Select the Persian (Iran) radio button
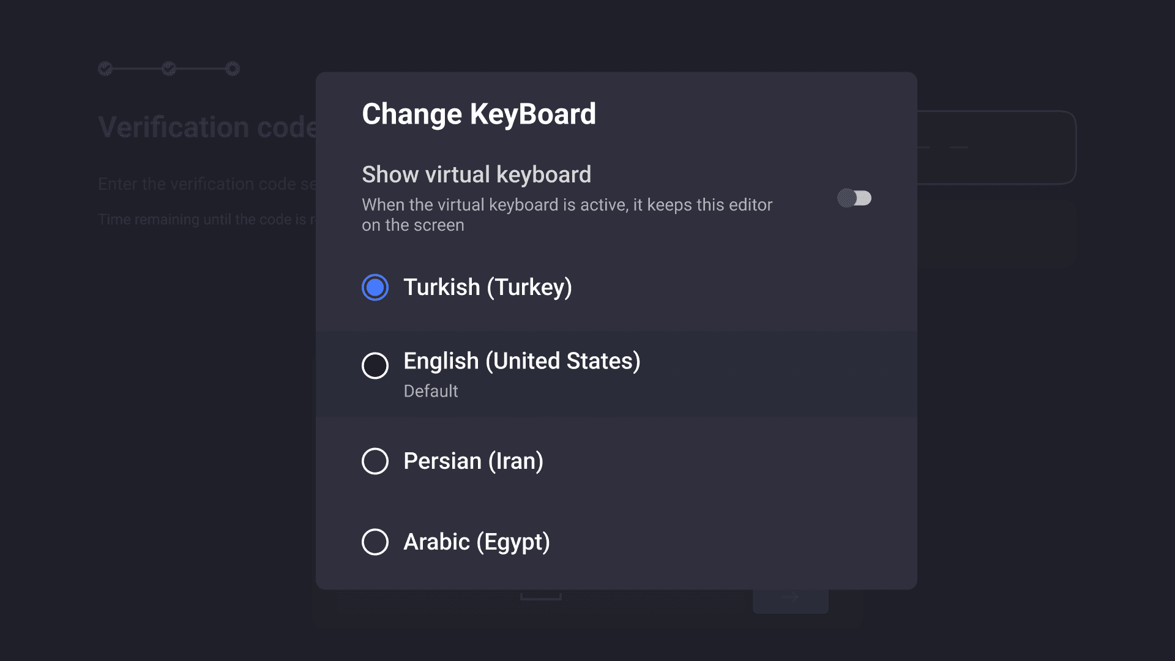 (375, 461)
